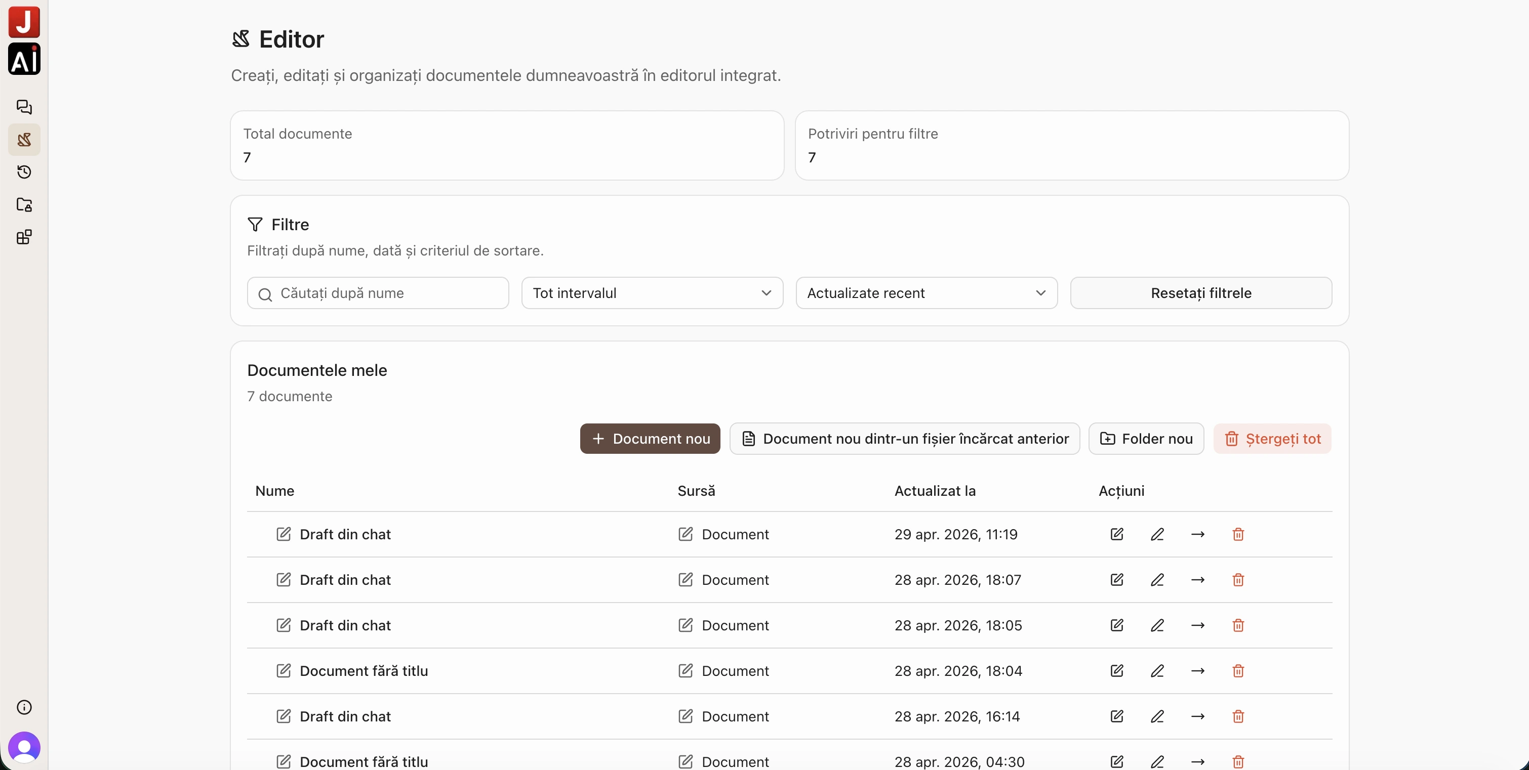Delete the 28 apr. 16:14 document
The height and width of the screenshot is (770, 1529).
point(1237,716)
